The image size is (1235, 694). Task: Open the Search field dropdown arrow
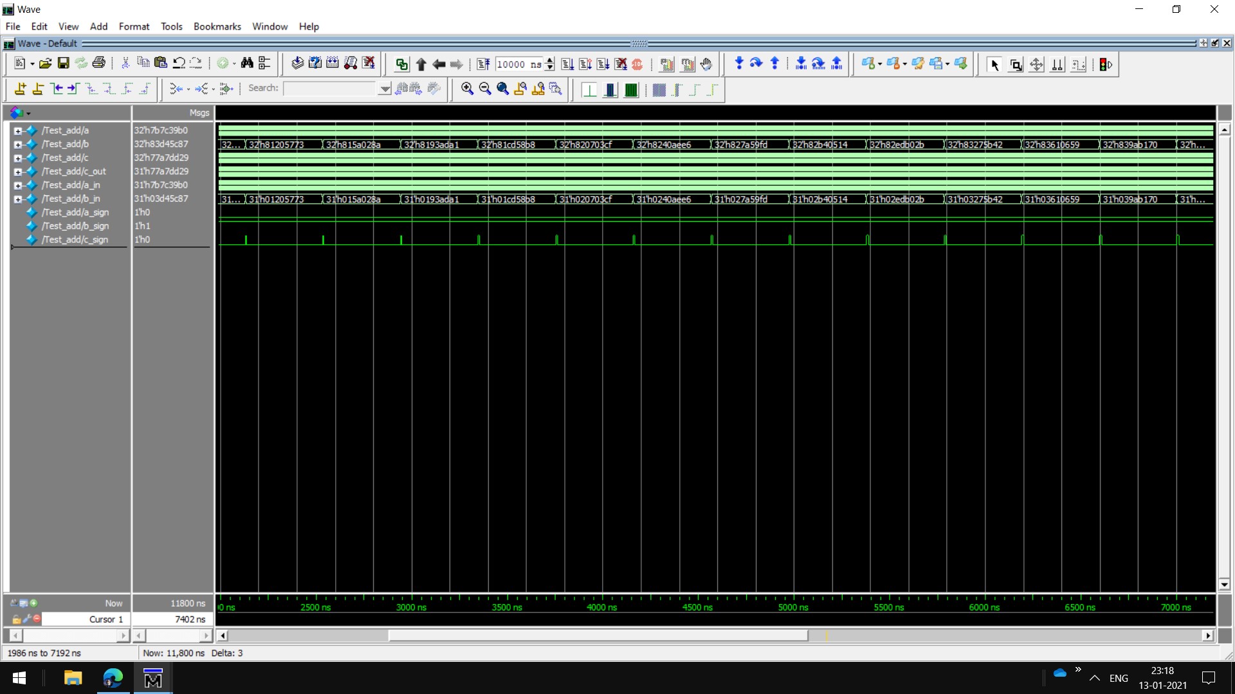(x=385, y=89)
